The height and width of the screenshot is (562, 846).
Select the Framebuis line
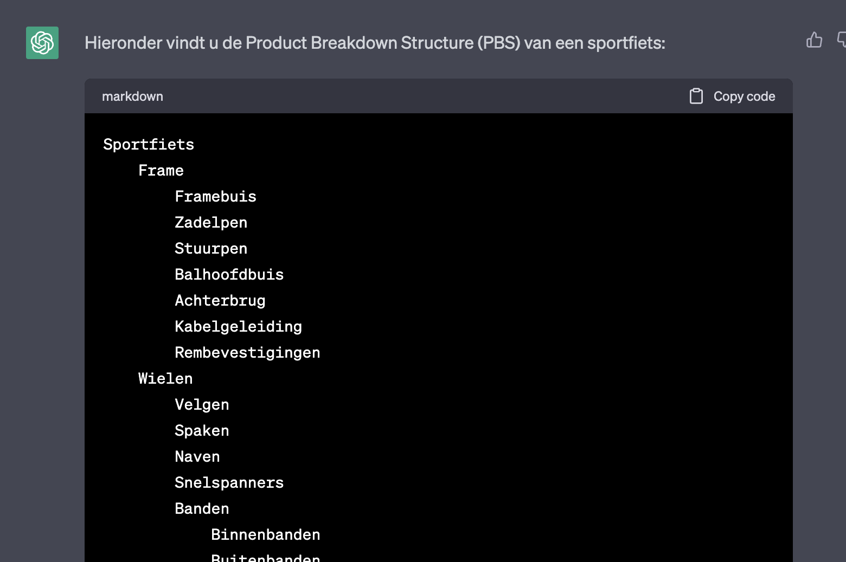click(x=215, y=196)
